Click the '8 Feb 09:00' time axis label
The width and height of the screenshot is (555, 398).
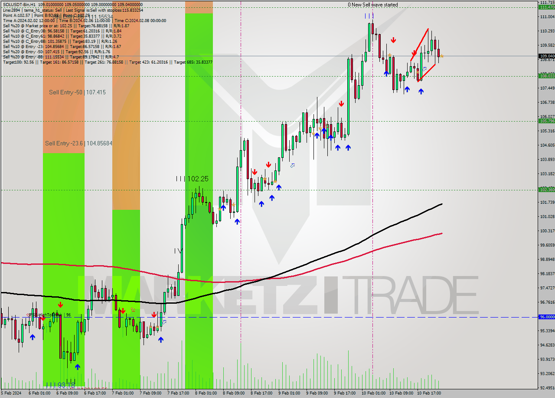[x=234, y=393]
